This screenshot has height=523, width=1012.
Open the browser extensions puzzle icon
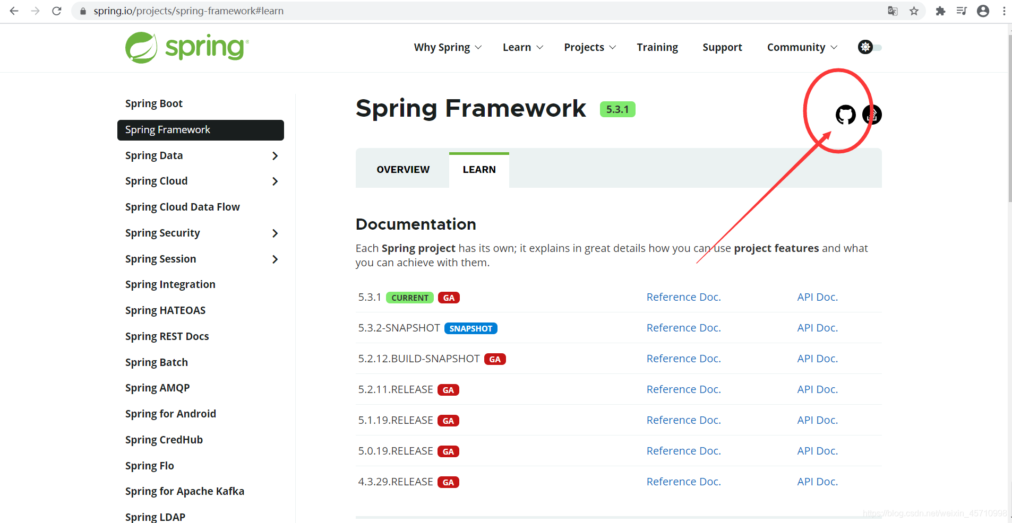(x=940, y=11)
